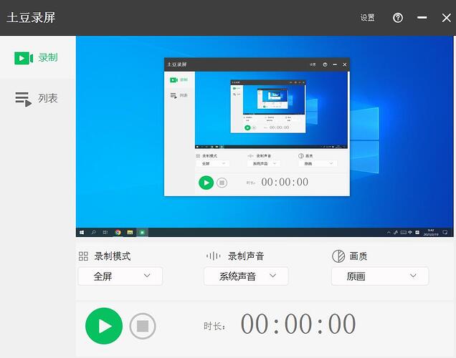Click the 录制声音 label text
Screen dimensions: 456x358
click(246, 256)
